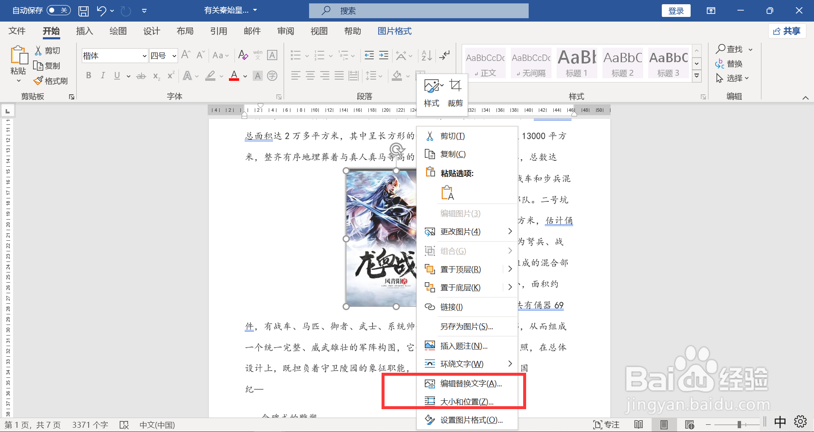Screen dimensions: 814x432
Task: Open bullet list dropdown arrow
Action: pyautogui.click(x=307, y=55)
